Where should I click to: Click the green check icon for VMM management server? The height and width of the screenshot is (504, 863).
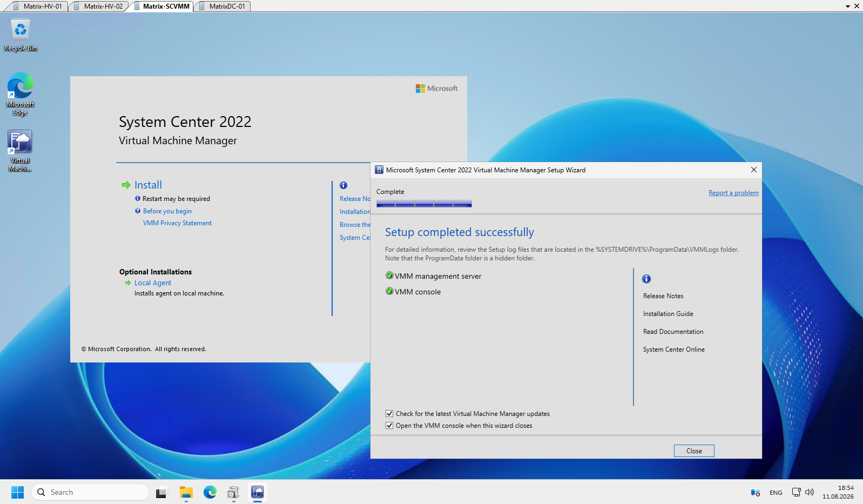point(389,275)
